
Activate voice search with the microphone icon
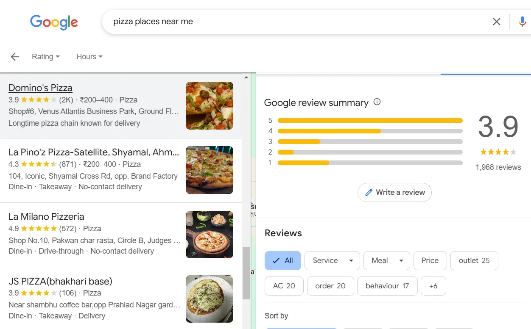[522, 21]
